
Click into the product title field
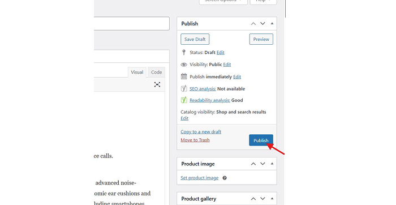[132, 24]
